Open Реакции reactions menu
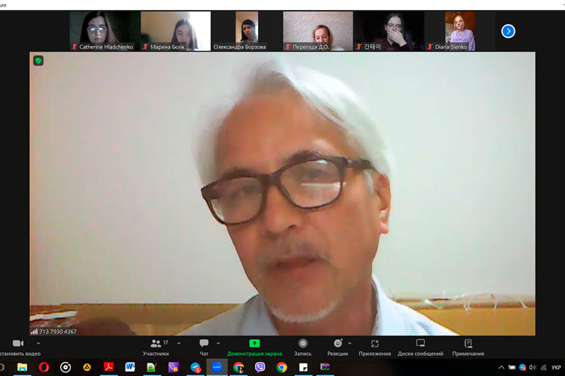 (338, 348)
